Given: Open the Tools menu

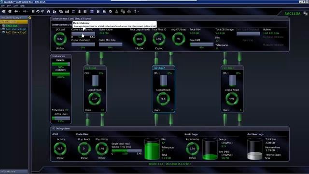Looking at the screenshot, I should click(x=16, y=6).
